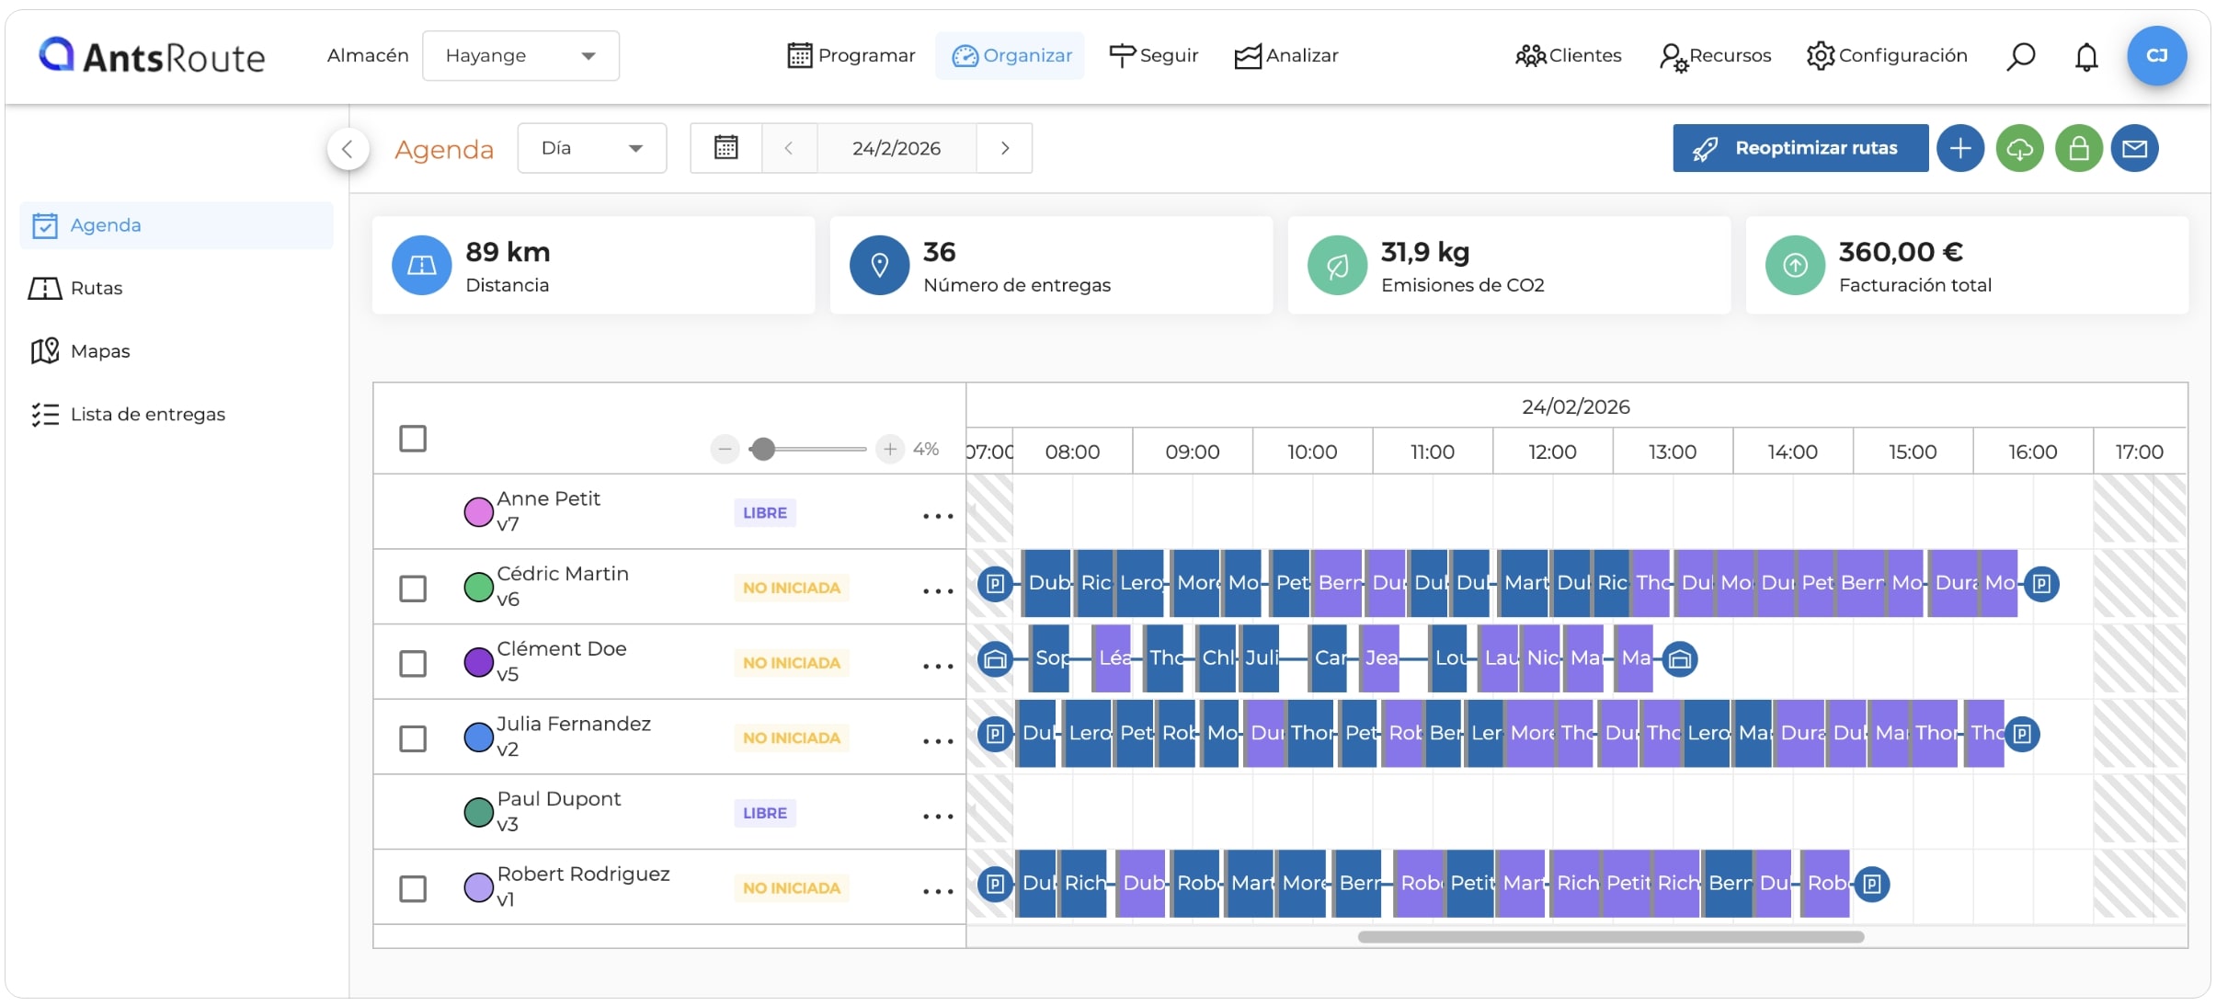Screen dimensions: 2216x1006
Task: Click the blue plus add button
Action: pos(1959,148)
